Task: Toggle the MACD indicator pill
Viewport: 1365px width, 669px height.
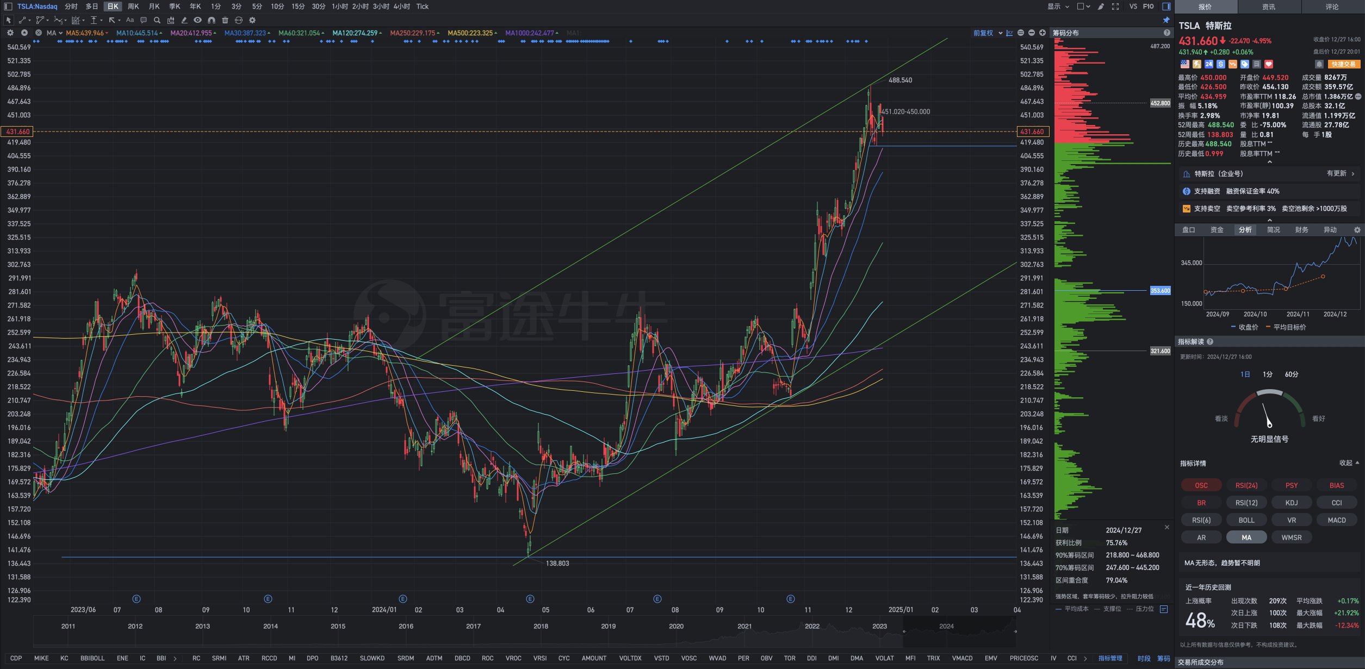Action: [1337, 520]
